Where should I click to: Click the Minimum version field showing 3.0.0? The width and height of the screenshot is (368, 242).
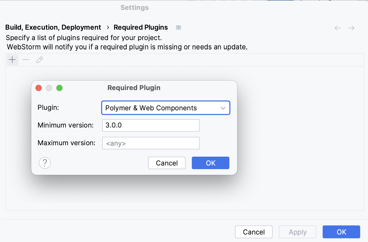(x=151, y=125)
